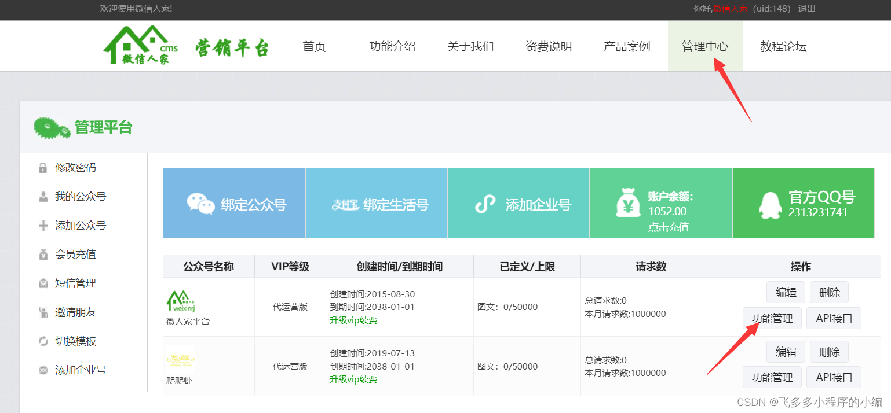This screenshot has height=413, width=891.
Task: Click 升级vip续费 link in 微人家平台 row
Action: [x=353, y=320]
